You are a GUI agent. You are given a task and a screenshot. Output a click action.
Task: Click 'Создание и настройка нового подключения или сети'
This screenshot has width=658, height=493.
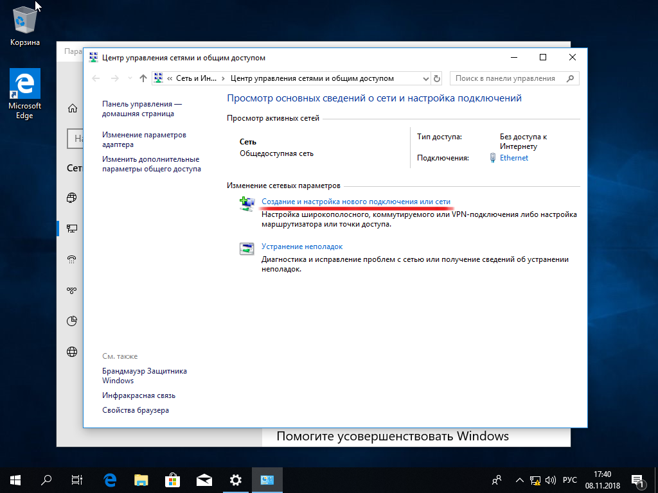tap(356, 202)
